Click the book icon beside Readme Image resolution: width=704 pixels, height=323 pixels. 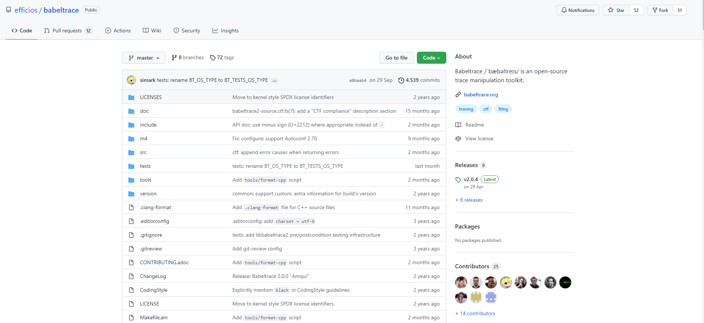point(458,125)
